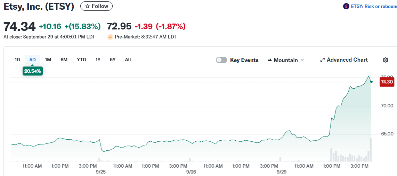Click the Etsy, Inc. (ETSY) title
The height and width of the screenshot is (176, 397).
39,6
